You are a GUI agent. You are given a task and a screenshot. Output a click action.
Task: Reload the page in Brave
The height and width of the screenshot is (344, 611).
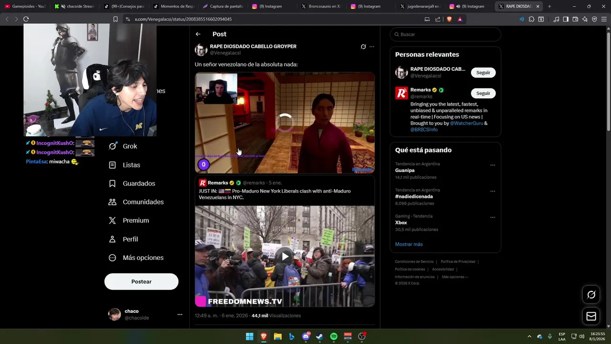click(x=26, y=19)
